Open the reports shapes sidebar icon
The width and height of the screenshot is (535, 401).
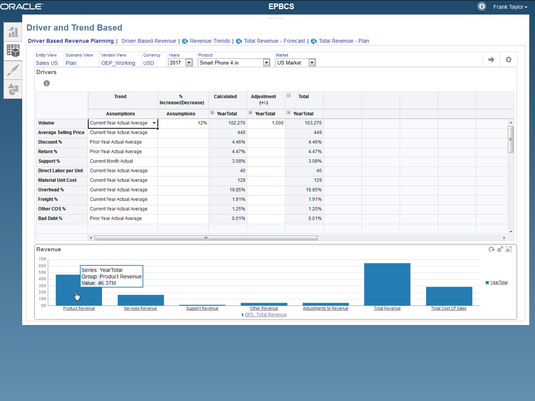[13, 89]
